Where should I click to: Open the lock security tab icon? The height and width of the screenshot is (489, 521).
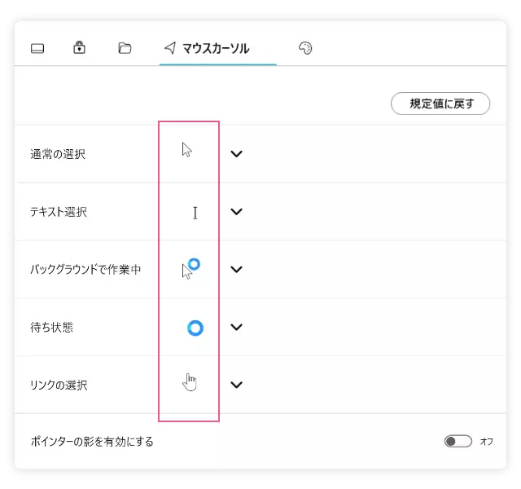79,47
